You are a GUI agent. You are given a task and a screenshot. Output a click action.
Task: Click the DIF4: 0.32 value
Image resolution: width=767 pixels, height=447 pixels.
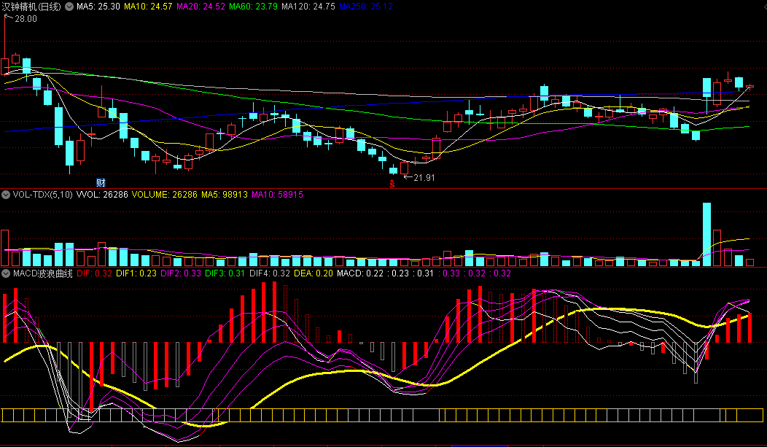coord(270,273)
